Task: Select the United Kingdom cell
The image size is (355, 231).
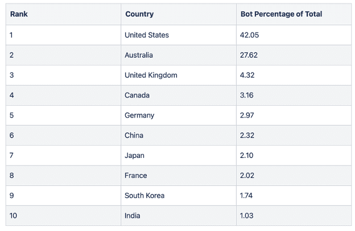Action: (179, 75)
